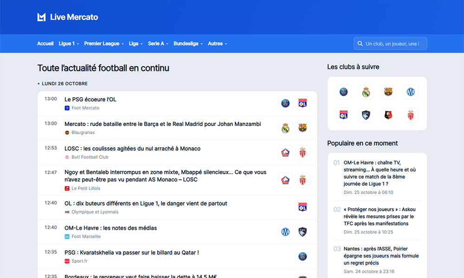Viewport: 464px width, 278px height.
Task: Open 'OL : dix buteurs différents' article
Action: point(146,203)
